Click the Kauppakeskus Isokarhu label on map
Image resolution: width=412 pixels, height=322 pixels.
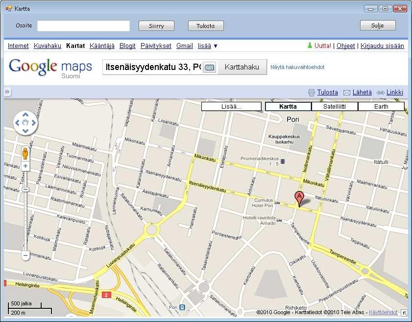(284, 139)
